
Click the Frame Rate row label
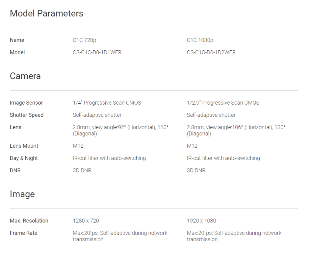(23, 233)
